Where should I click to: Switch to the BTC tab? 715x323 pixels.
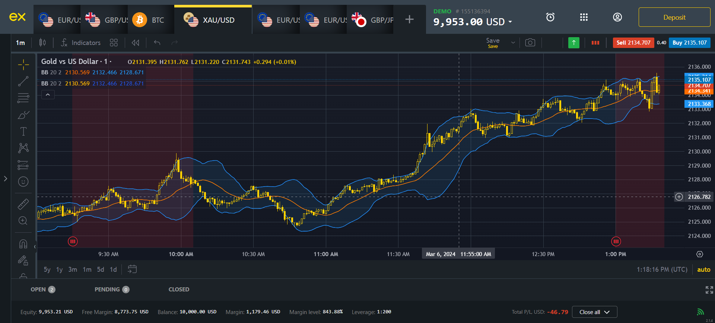point(151,20)
